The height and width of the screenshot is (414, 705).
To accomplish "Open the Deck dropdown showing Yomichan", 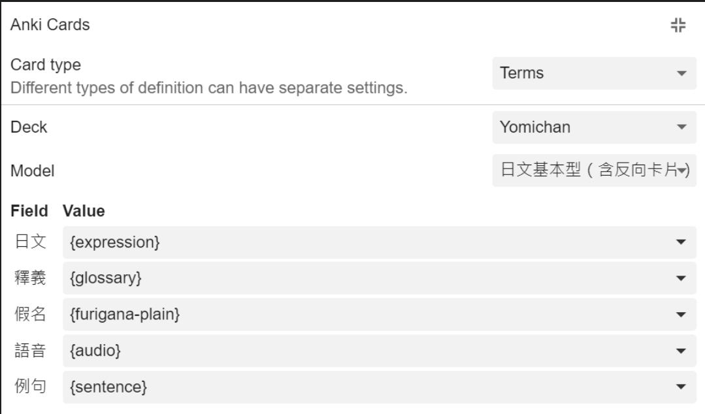I will [590, 127].
